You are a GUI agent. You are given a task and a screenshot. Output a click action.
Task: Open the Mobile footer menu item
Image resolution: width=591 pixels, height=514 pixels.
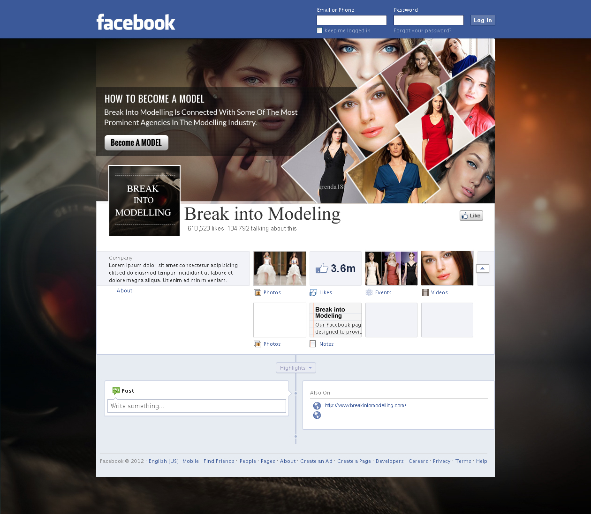point(190,461)
